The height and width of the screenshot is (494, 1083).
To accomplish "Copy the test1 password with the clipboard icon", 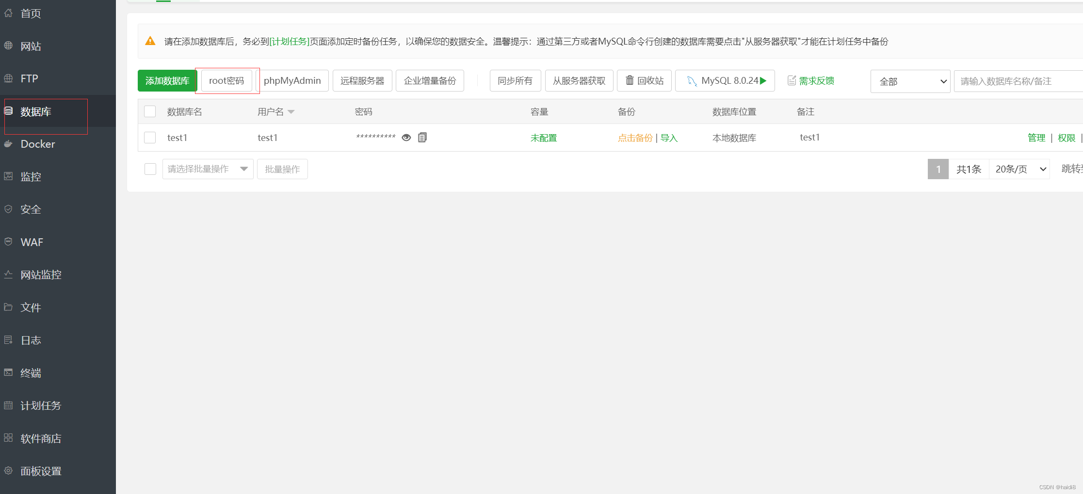I will click(x=422, y=138).
